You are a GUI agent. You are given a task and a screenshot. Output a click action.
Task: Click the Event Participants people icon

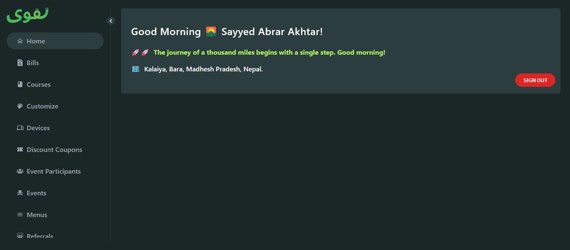tap(20, 171)
